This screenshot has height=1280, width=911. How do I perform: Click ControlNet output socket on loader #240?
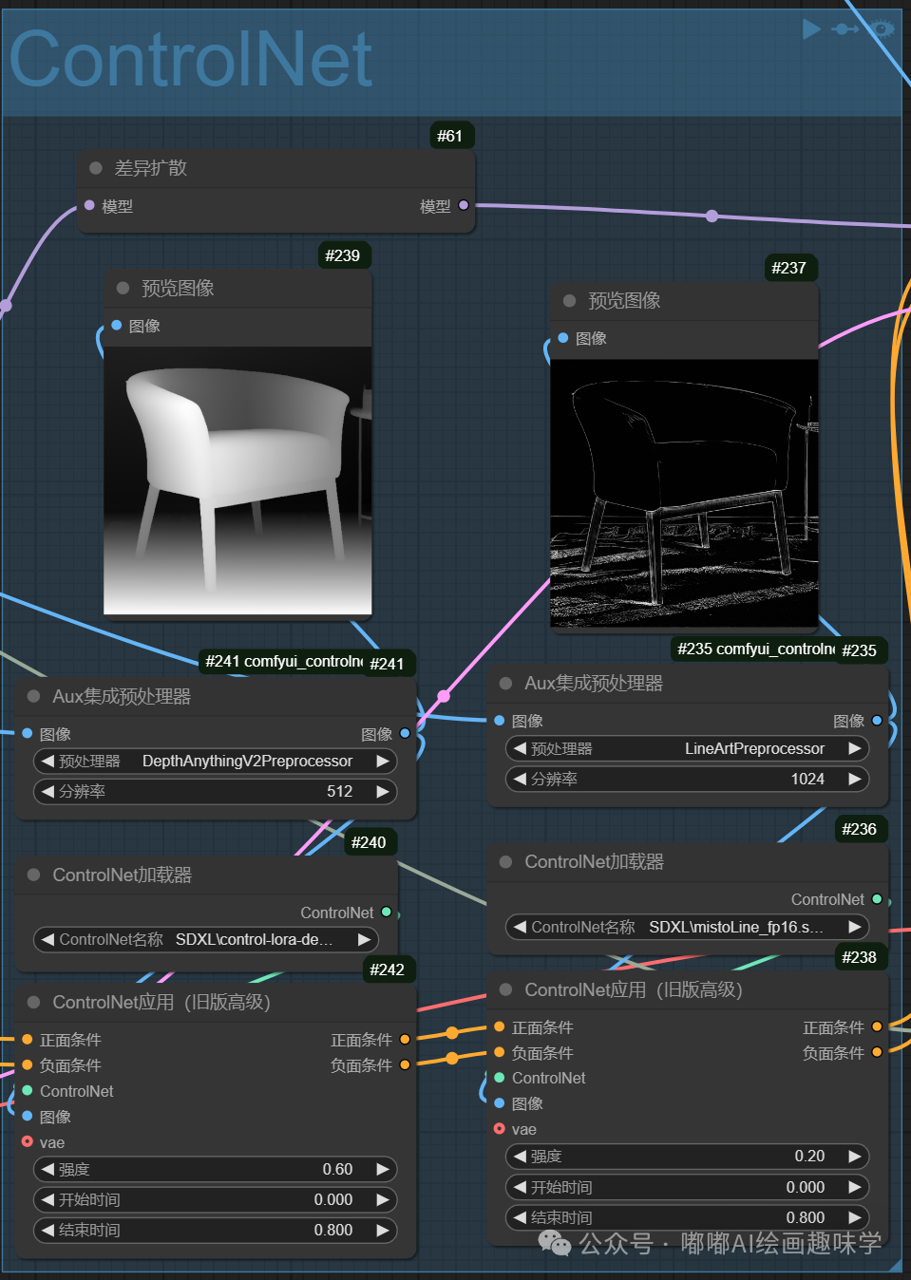tap(387, 912)
